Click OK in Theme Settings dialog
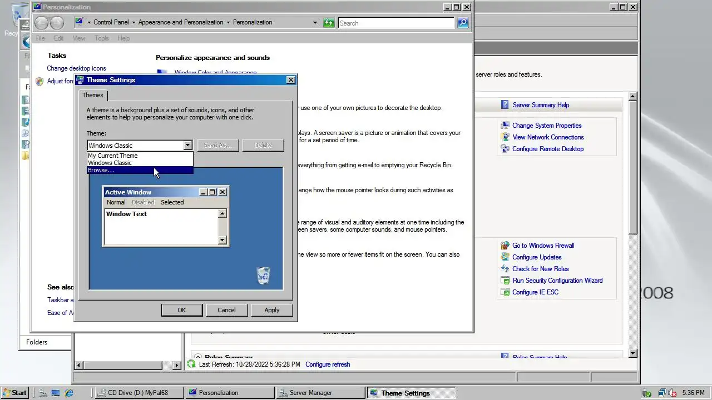This screenshot has height=400, width=712. (x=181, y=310)
